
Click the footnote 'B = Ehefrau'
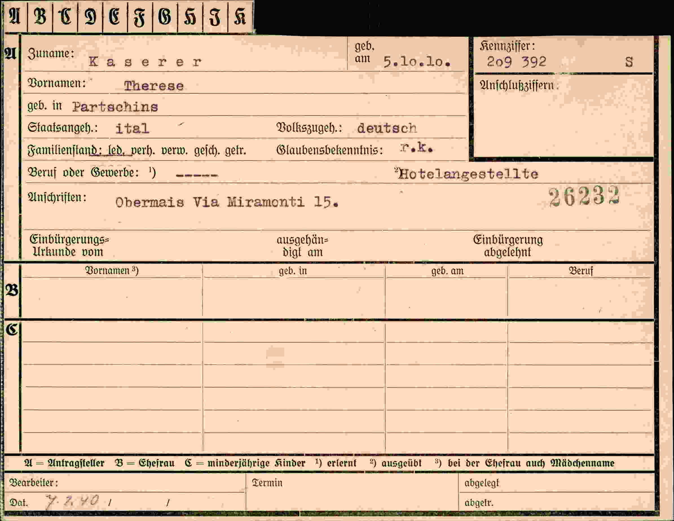(x=144, y=463)
